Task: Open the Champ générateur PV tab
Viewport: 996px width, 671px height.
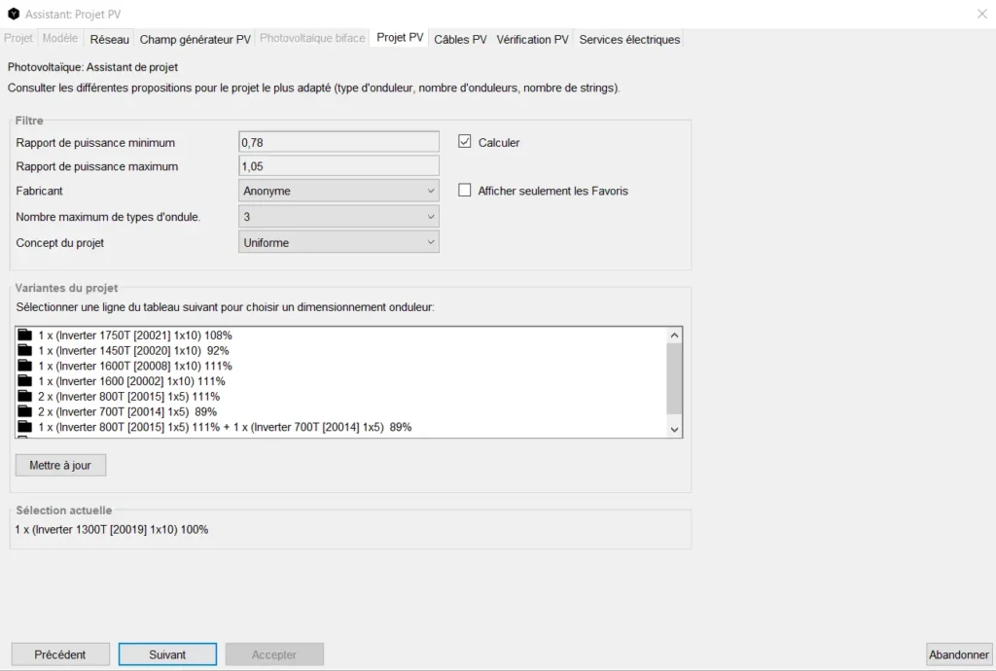Action: click(x=195, y=39)
